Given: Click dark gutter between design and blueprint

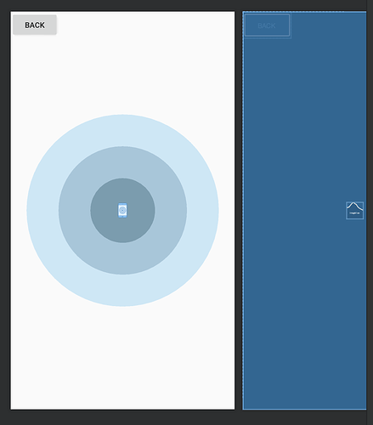Looking at the screenshot, I should pyautogui.click(x=238, y=210).
